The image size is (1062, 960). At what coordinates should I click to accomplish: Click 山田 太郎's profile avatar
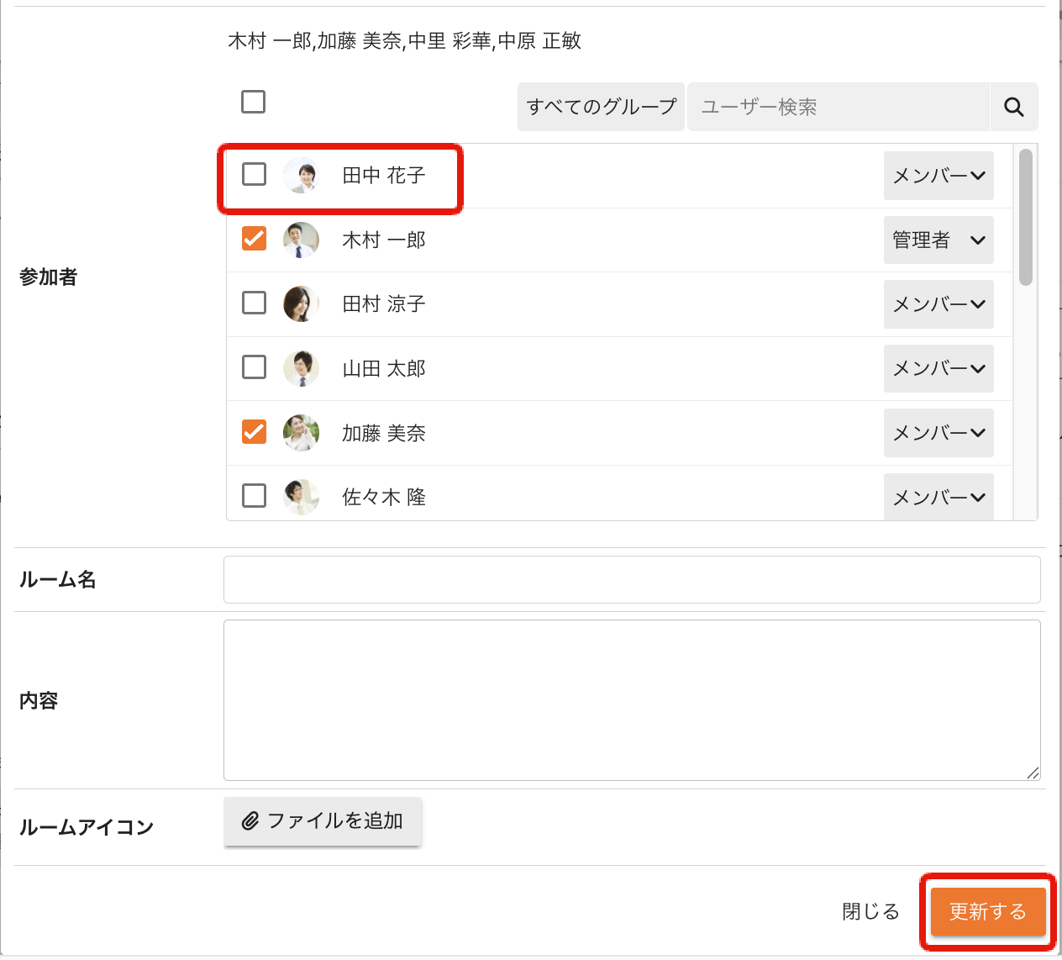pos(301,368)
